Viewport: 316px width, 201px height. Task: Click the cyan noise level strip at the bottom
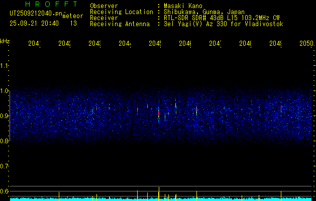click(161, 199)
